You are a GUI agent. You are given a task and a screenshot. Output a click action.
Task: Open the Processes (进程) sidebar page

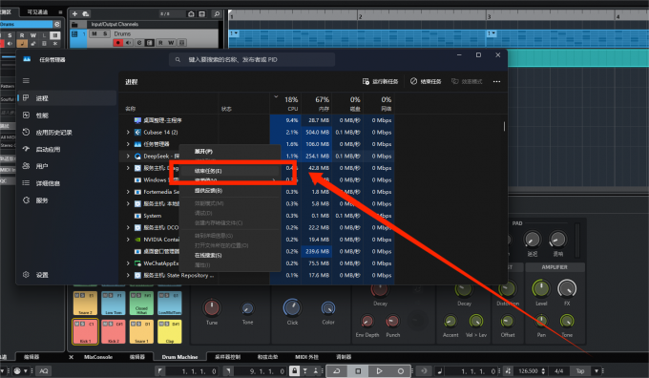68,98
